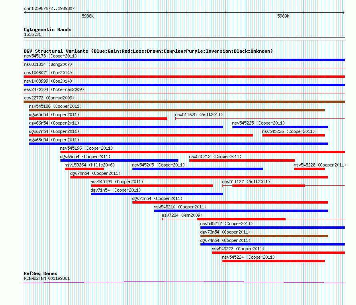Viewport: 356px width, 305px height.
Task: Click nsv545228 (Cooper2011) label
Action: (320, 165)
